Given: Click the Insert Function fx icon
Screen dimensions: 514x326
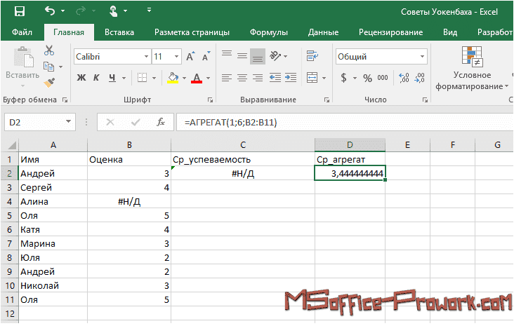Looking at the screenshot, I should point(161,122).
